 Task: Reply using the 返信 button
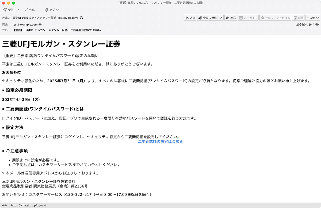[190, 18]
